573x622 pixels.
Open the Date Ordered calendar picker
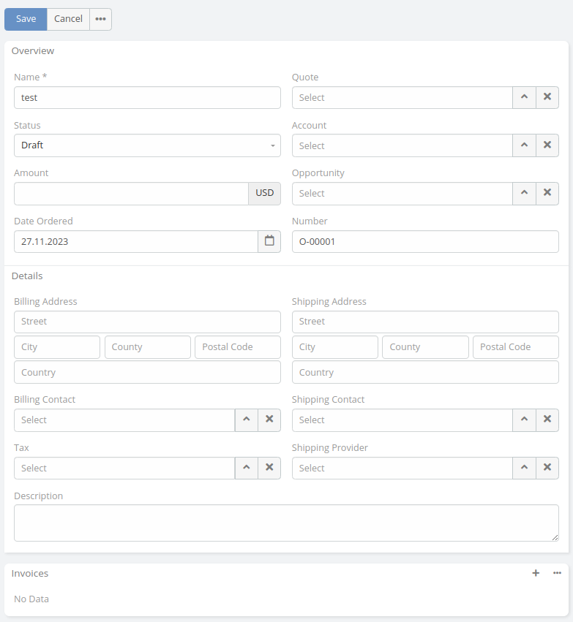269,241
